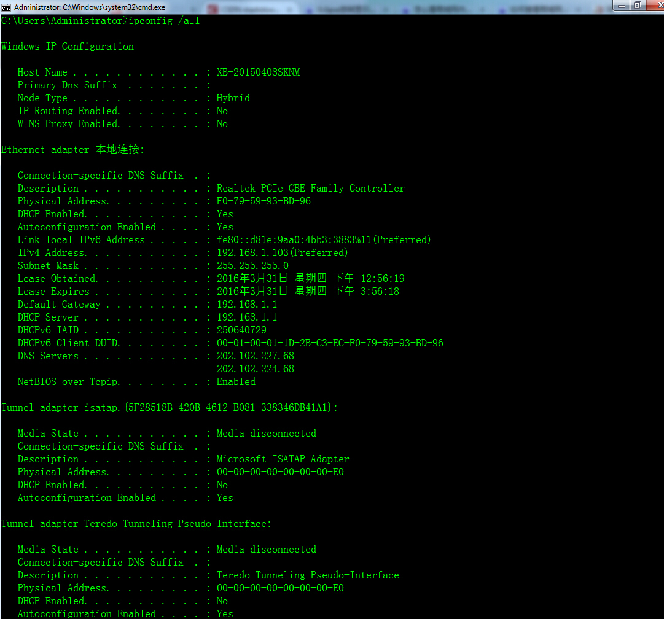Image resolution: width=664 pixels, height=619 pixels.
Task: Click the Tunnel adapter isatap heading
Action: coord(170,408)
